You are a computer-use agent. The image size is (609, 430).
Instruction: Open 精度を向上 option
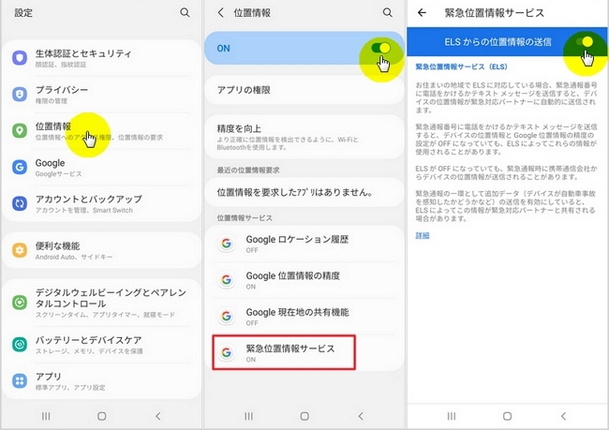coord(304,137)
